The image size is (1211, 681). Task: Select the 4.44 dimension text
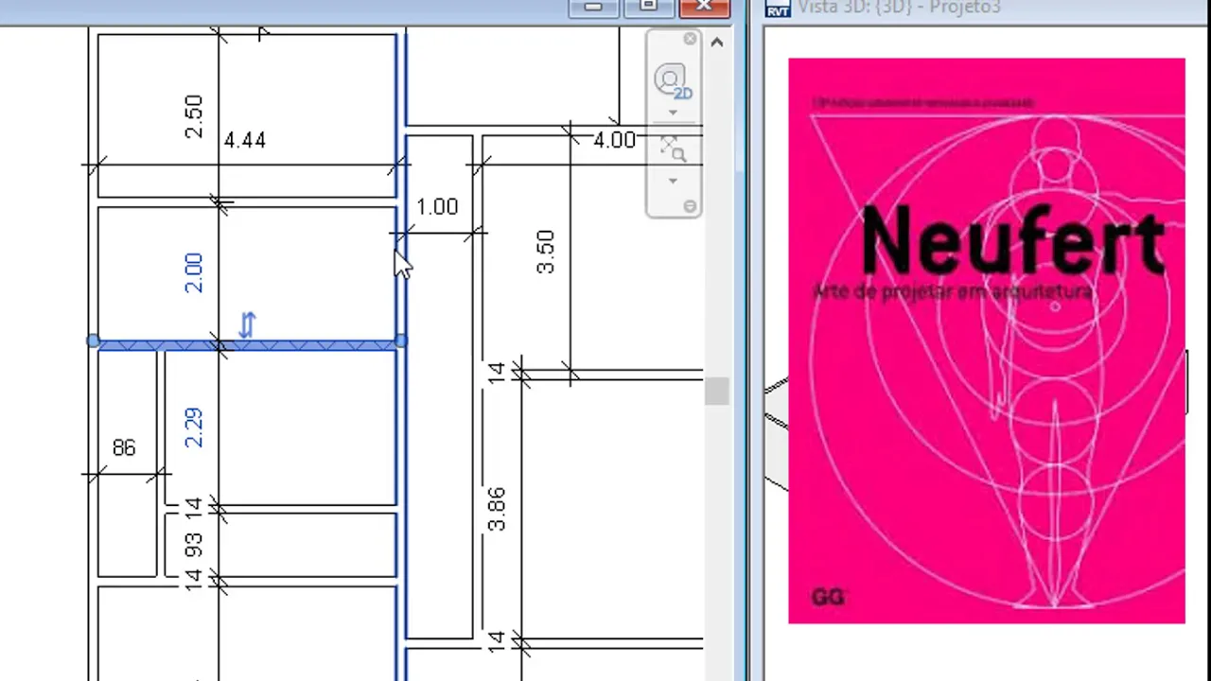(244, 140)
